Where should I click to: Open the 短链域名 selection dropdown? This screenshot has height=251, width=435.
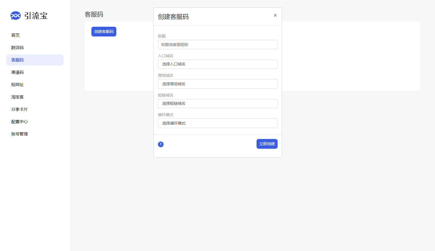218,104
